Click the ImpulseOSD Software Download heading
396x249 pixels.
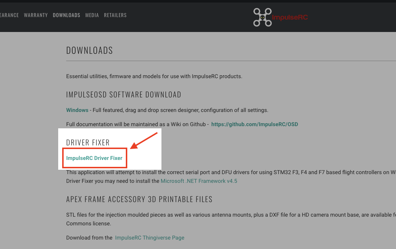click(124, 95)
